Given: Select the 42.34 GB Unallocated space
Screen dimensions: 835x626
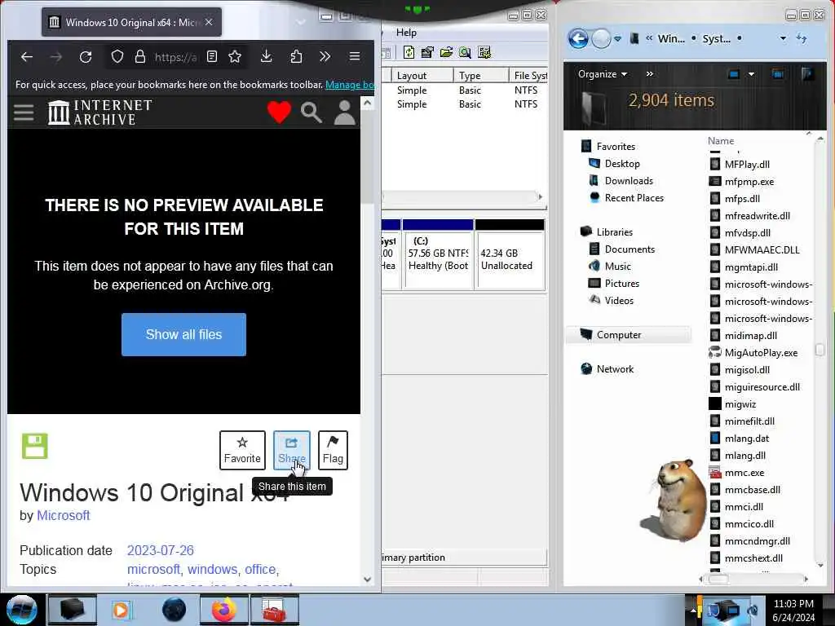Looking at the screenshot, I should (510, 254).
